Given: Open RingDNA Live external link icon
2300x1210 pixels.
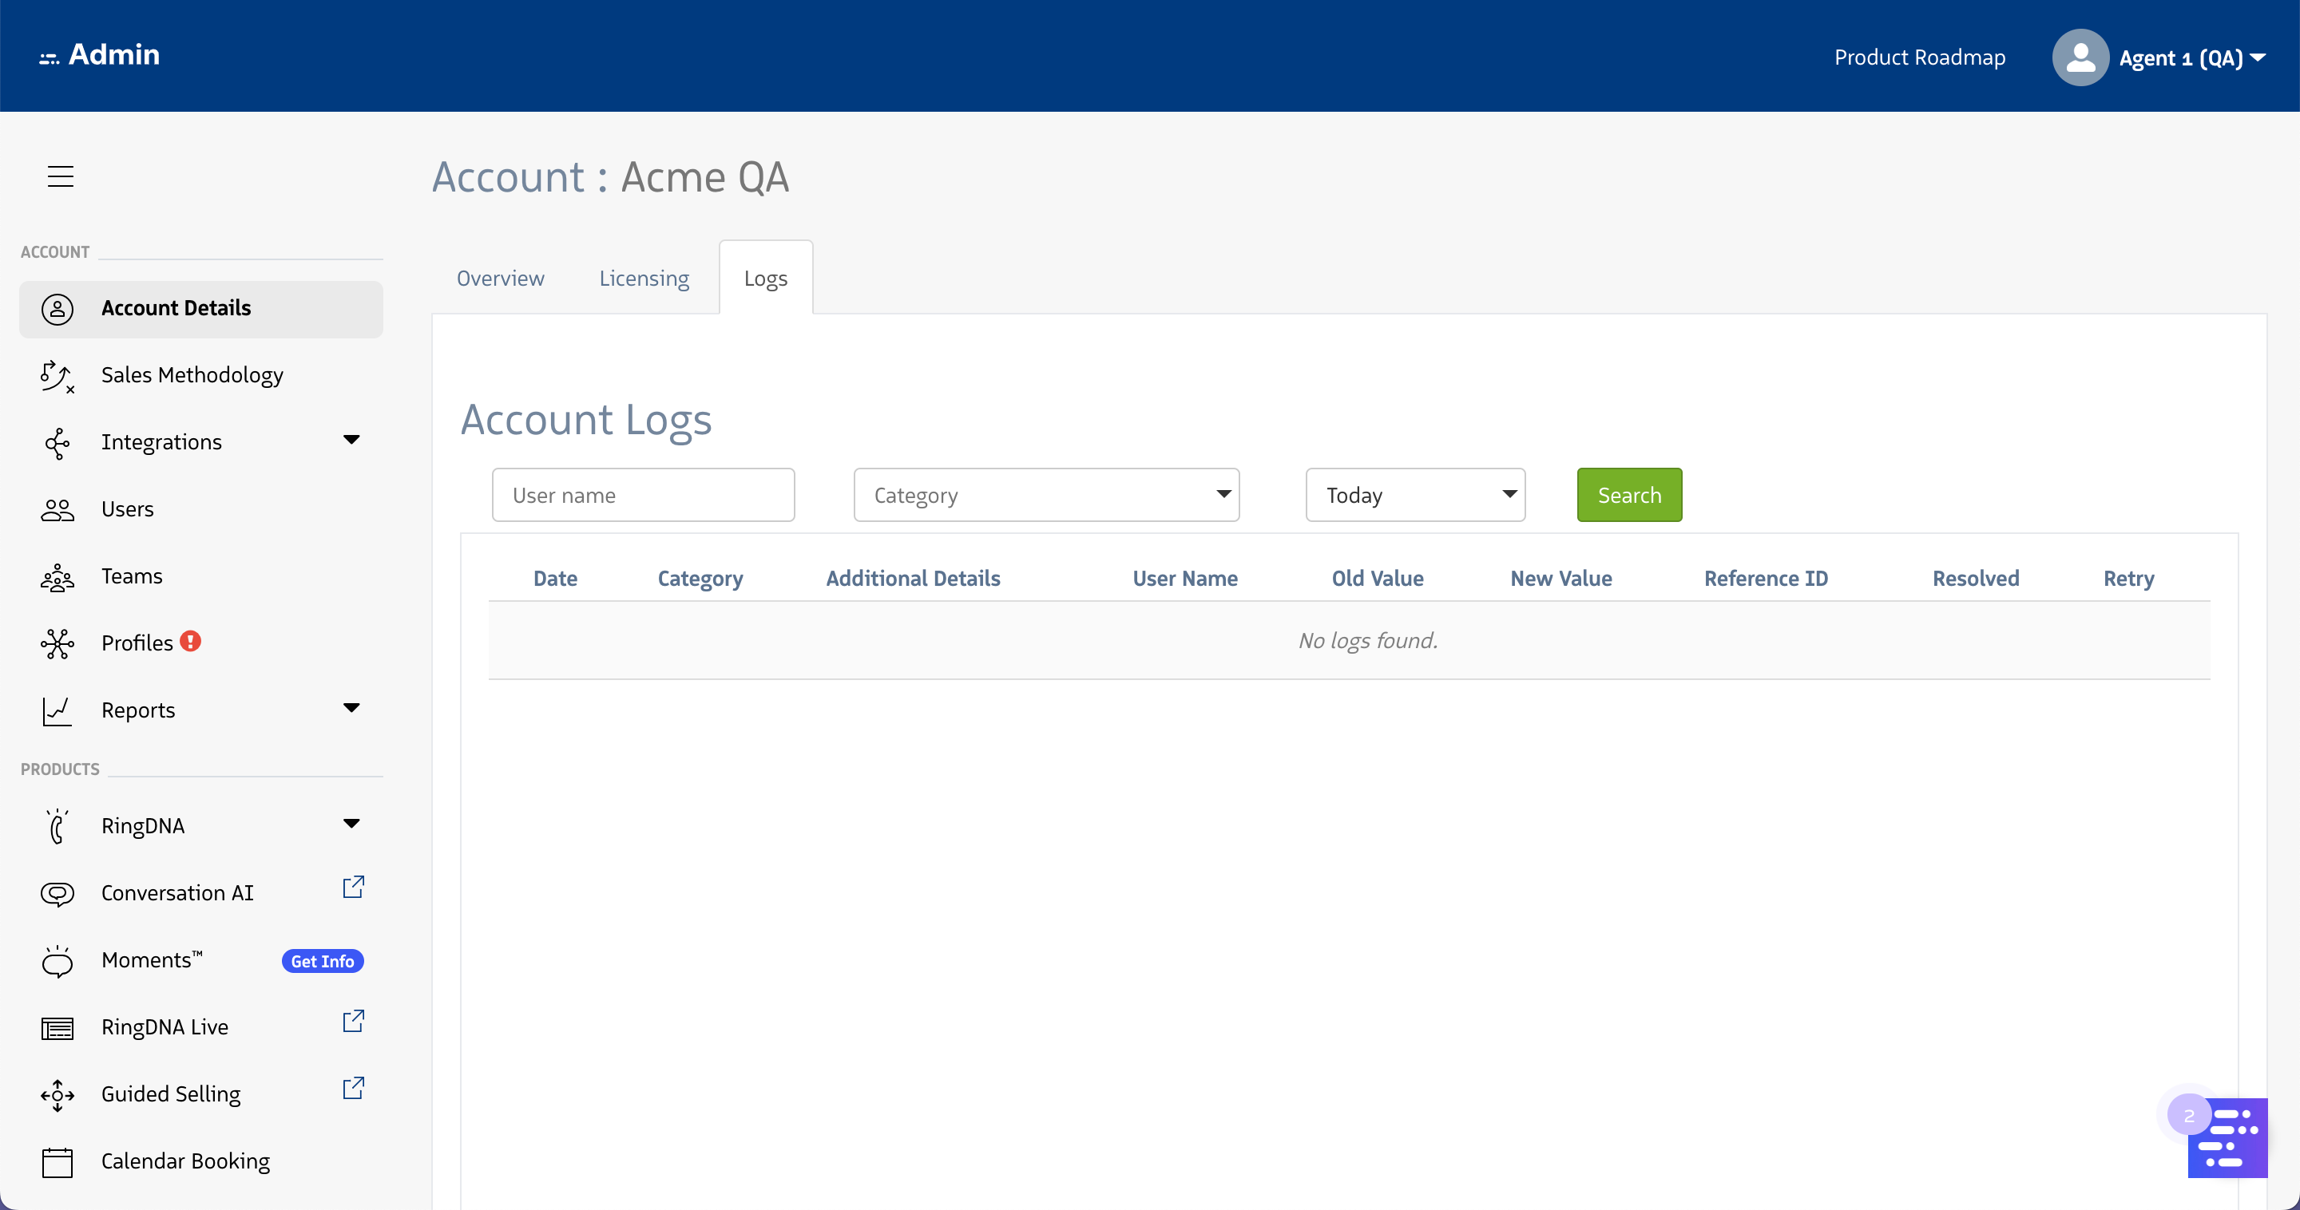Looking at the screenshot, I should click(x=353, y=1021).
